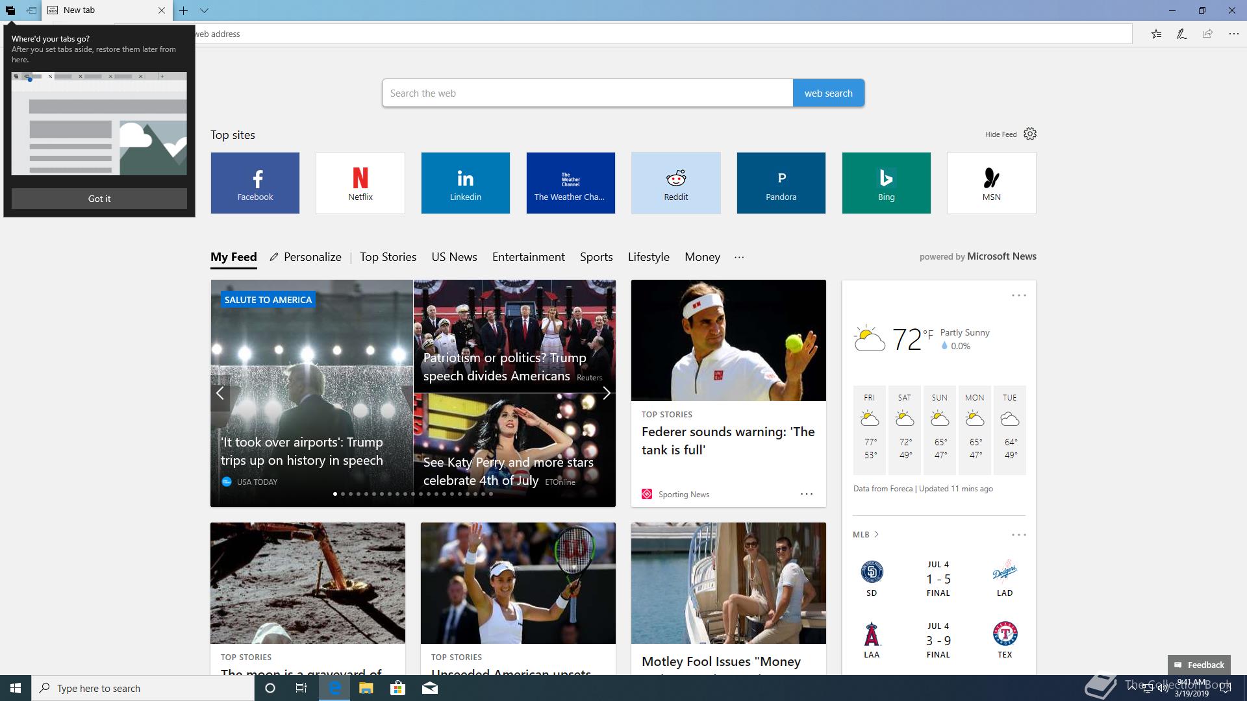Open Katy Perry 4th of July story
The height and width of the screenshot is (701, 1247).
tap(514, 450)
